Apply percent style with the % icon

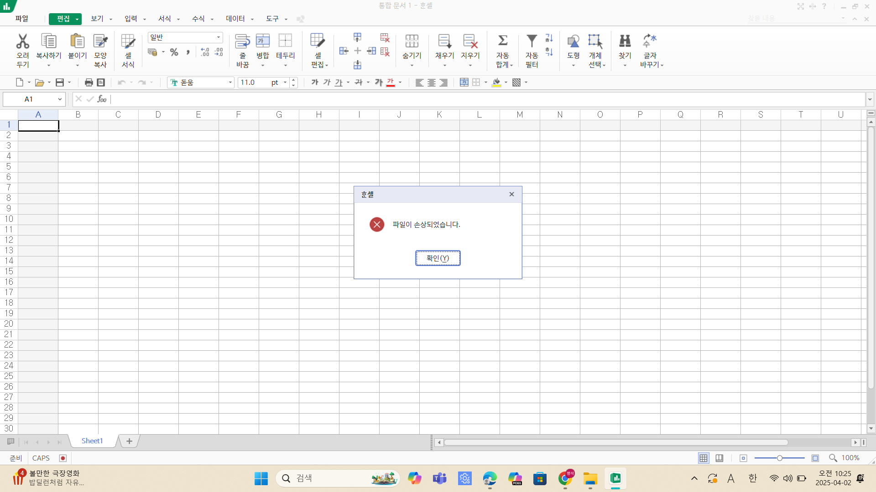174,52
